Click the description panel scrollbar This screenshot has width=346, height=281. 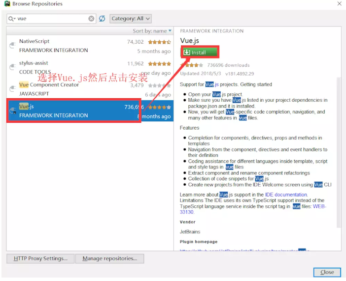339,152
